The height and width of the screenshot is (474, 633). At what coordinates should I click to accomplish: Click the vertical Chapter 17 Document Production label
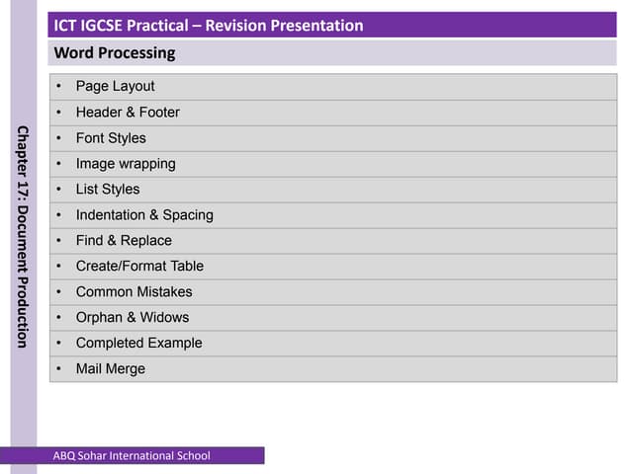tap(23, 237)
